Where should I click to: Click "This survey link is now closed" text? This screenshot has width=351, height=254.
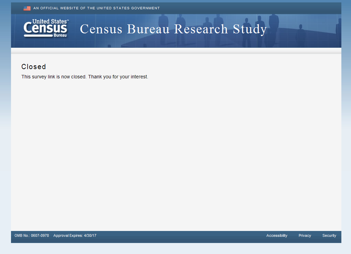point(54,77)
